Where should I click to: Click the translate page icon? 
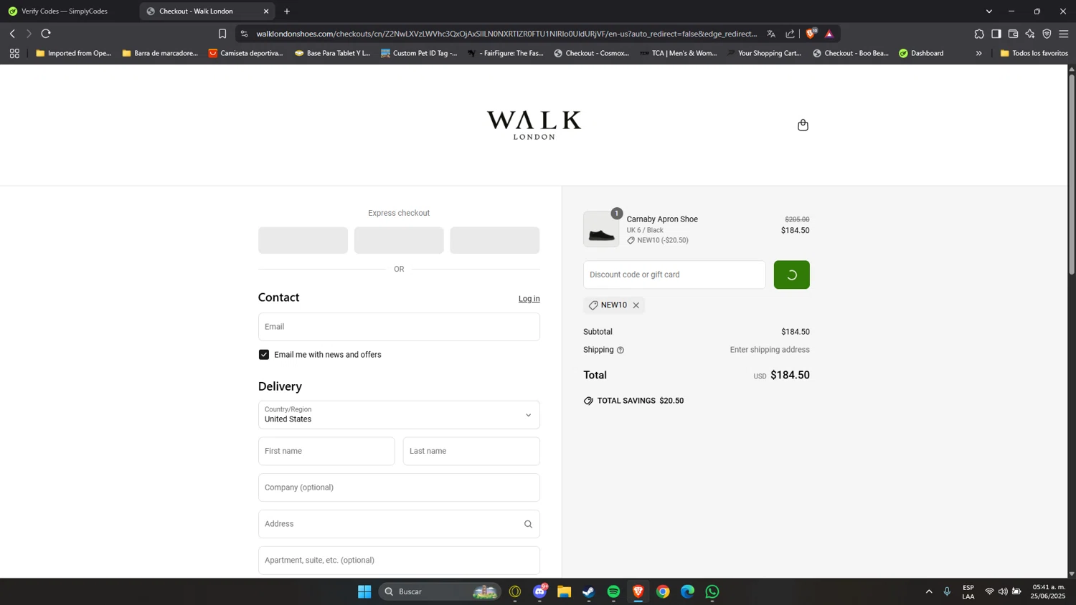(771, 34)
